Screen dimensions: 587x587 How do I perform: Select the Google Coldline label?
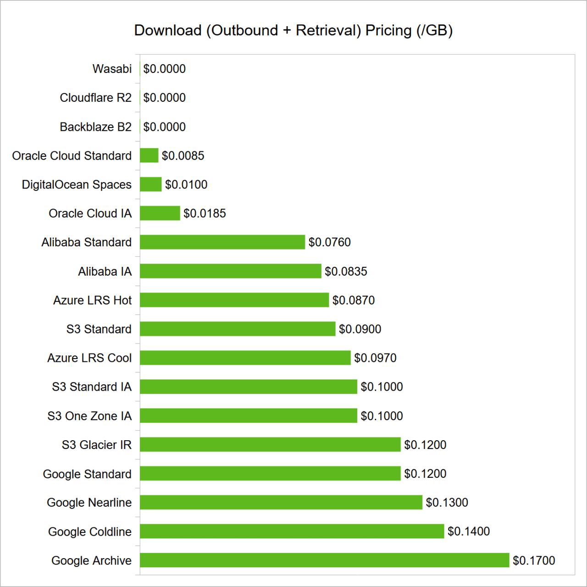pos(89,532)
